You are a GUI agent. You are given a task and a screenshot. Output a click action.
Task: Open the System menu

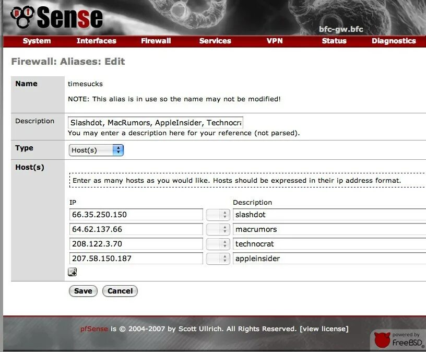pyautogui.click(x=37, y=41)
